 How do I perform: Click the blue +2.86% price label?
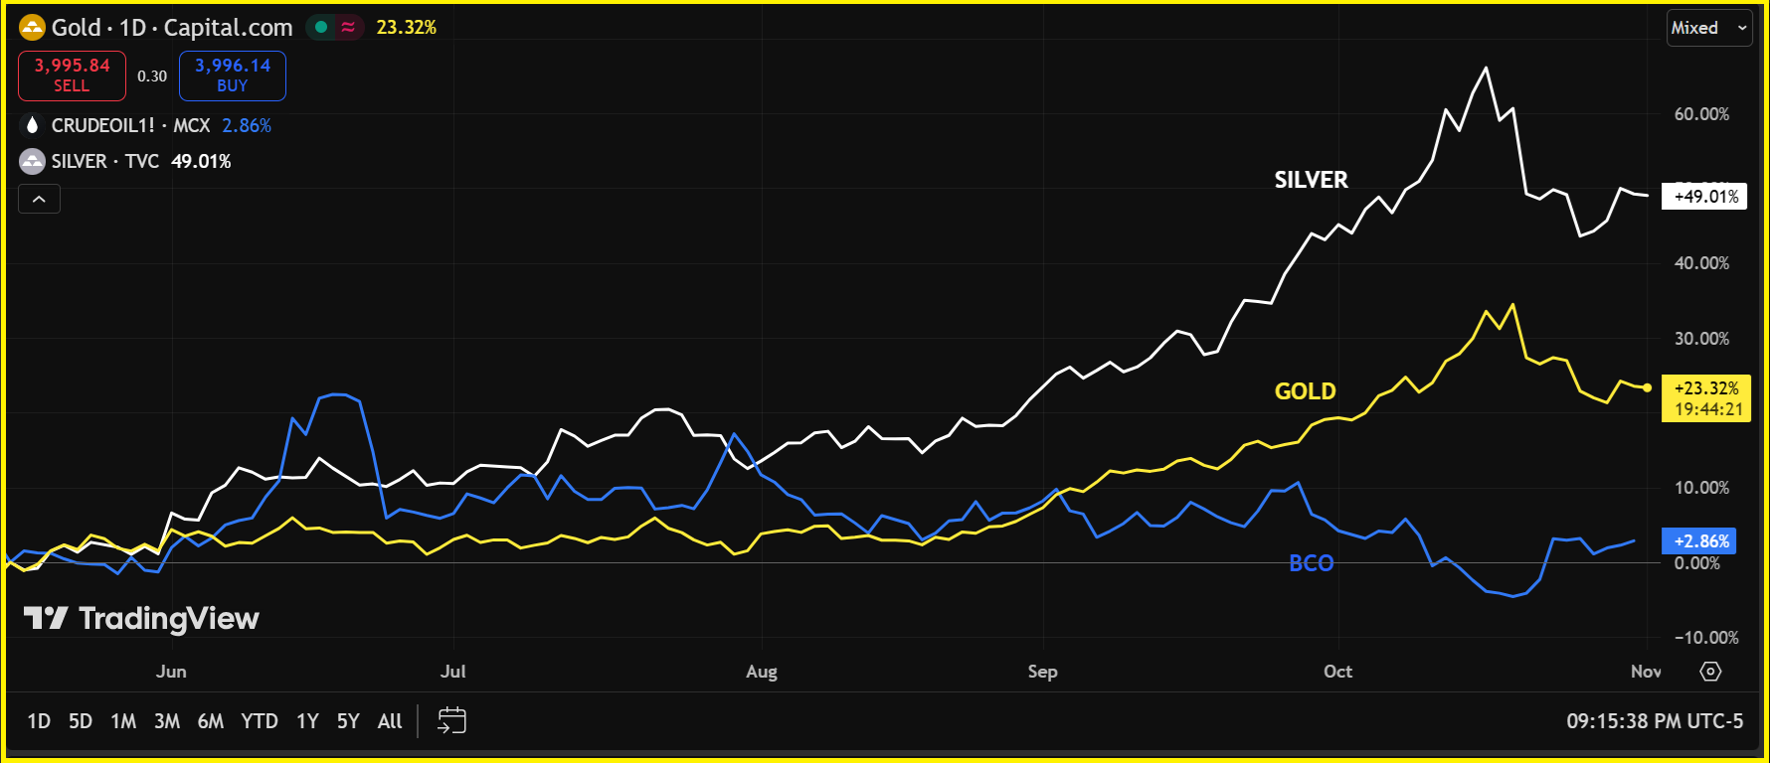[1698, 541]
